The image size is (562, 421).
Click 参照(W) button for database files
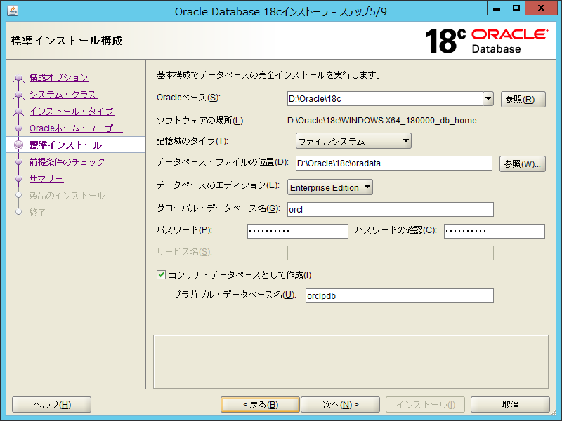522,164
